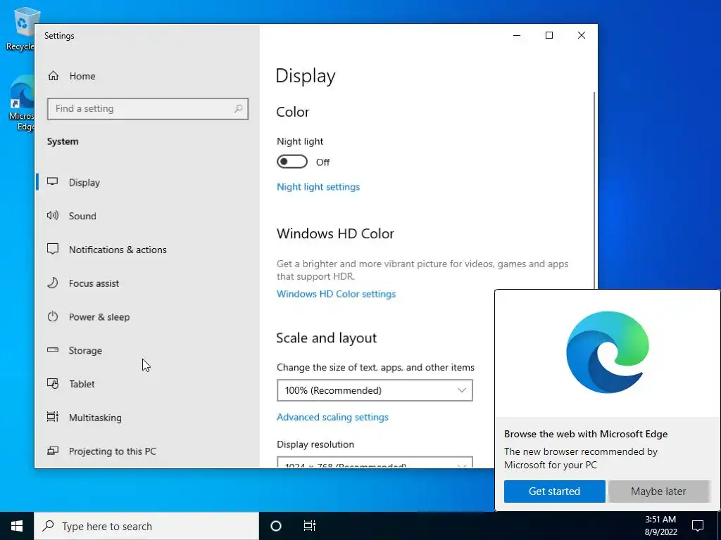Click the Sound speaker icon
This screenshot has width=721, height=540.
click(x=53, y=215)
